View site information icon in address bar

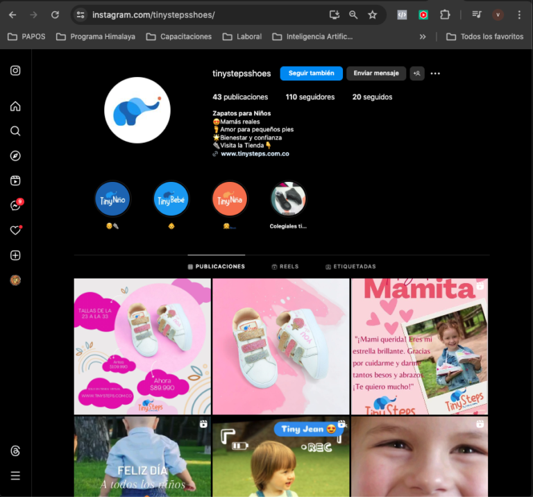81,15
